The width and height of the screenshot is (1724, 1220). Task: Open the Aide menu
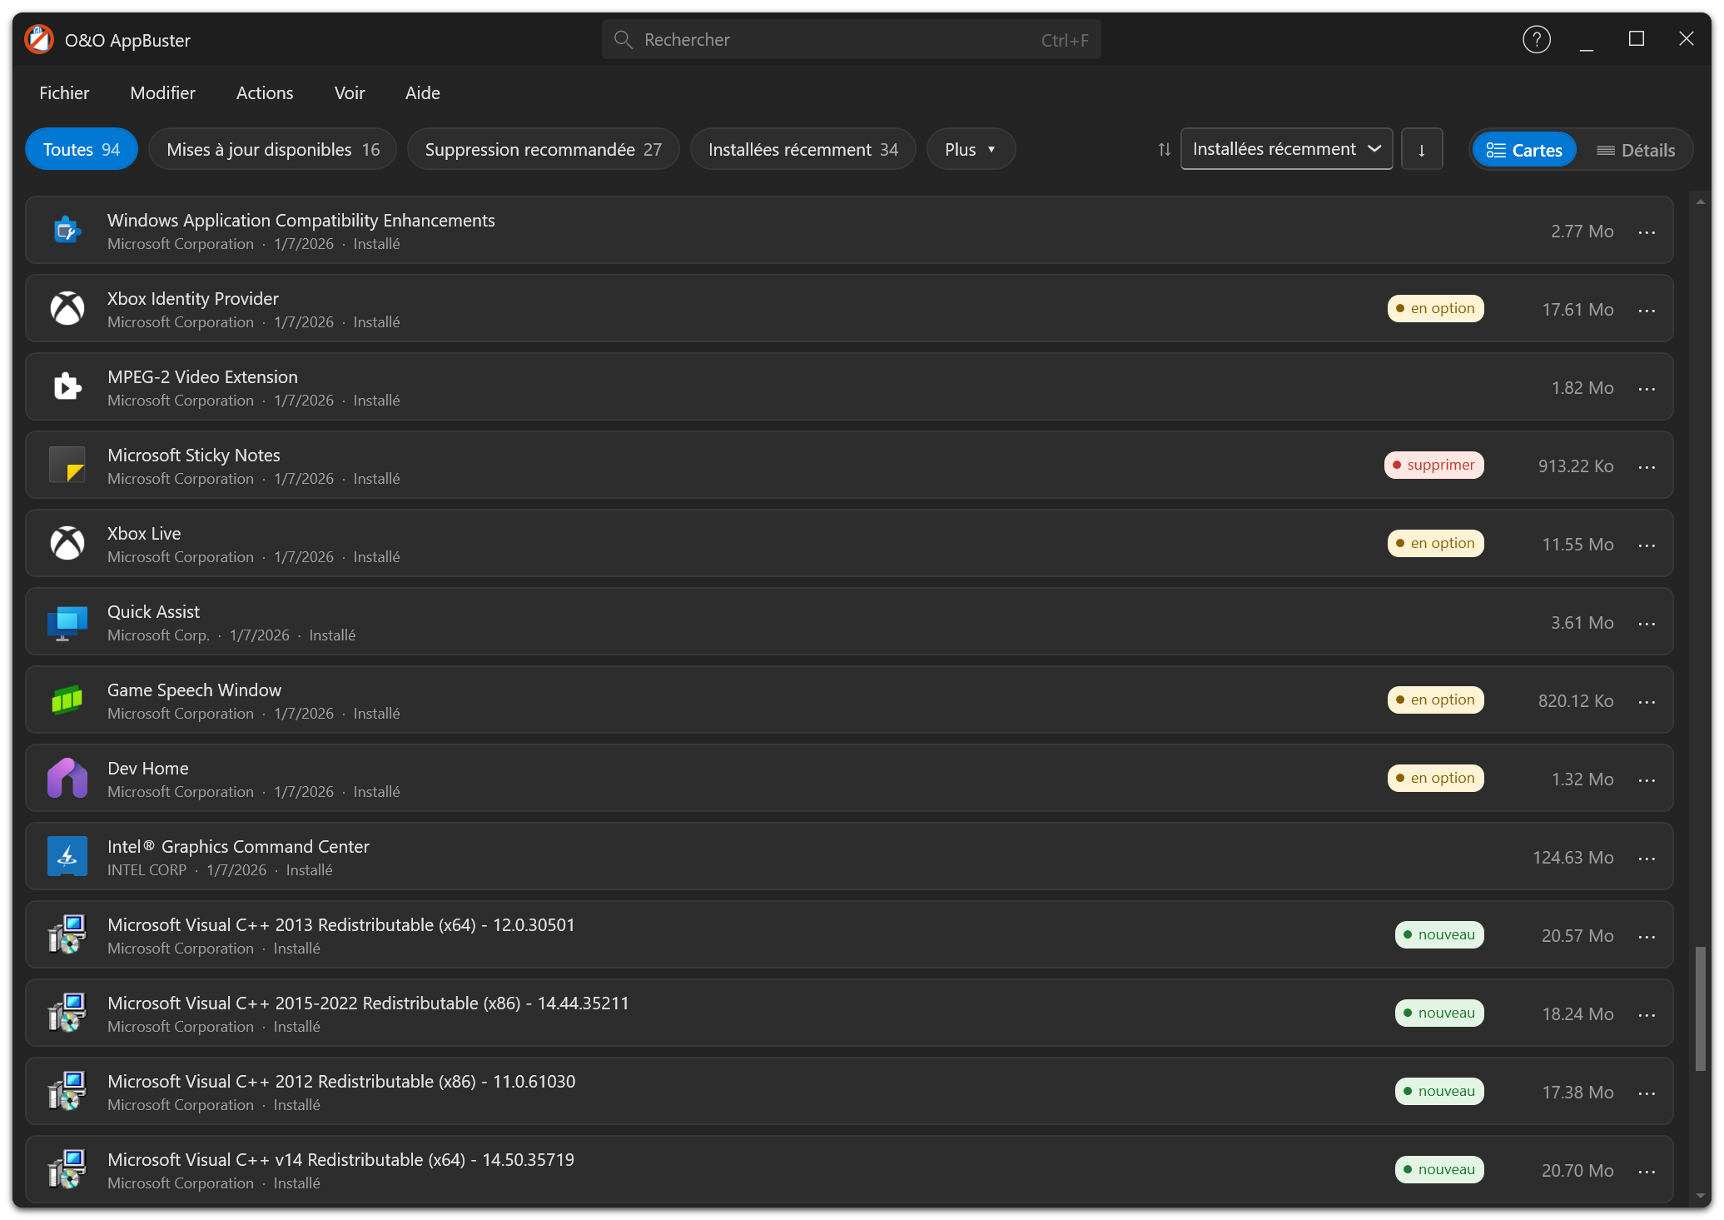click(x=422, y=92)
